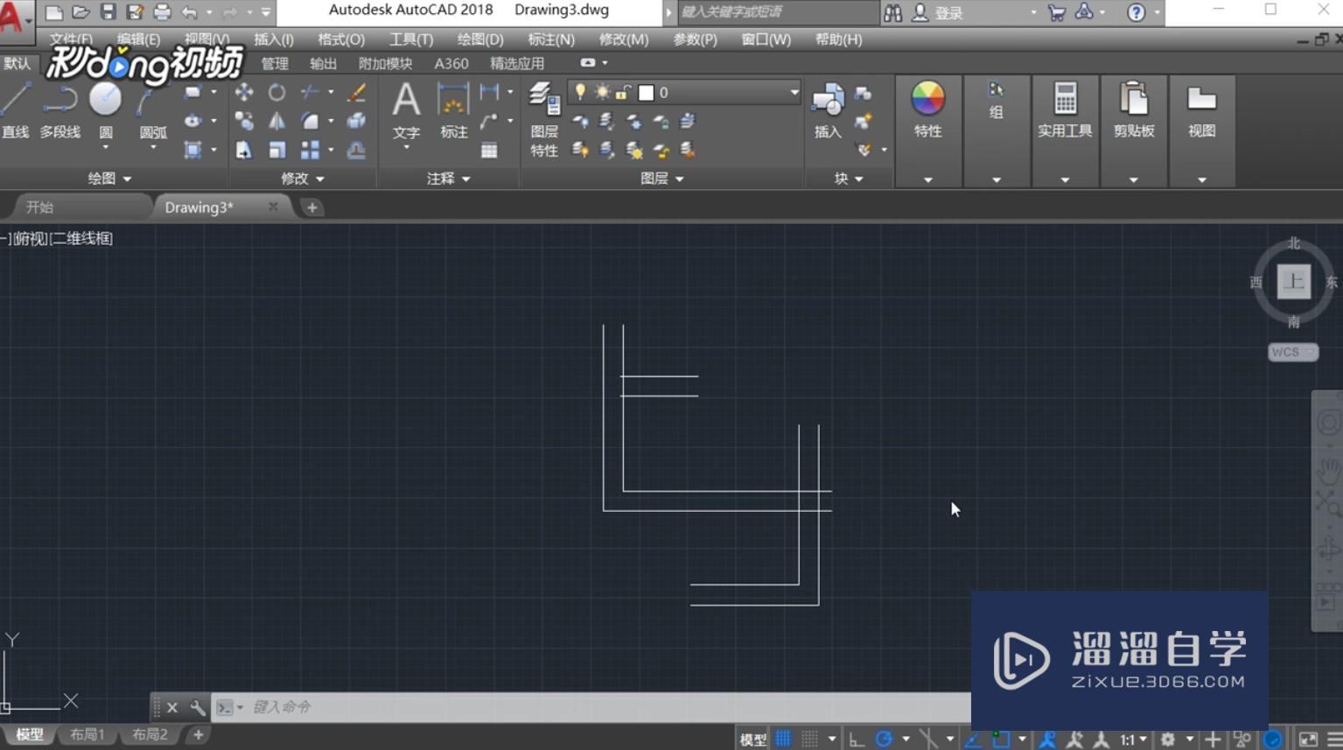The width and height of the screenshot is (1343, 750).
Task: Select the Move tool in 修改 panel
Action: [x=244, y=92]
